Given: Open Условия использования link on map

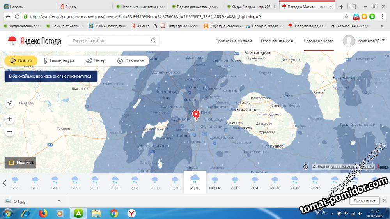Looking at the screenshot, I should coord(353,167).
